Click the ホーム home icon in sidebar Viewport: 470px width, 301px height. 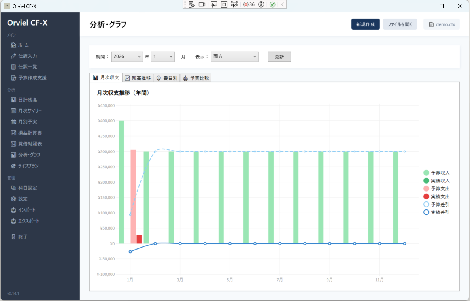13,45
